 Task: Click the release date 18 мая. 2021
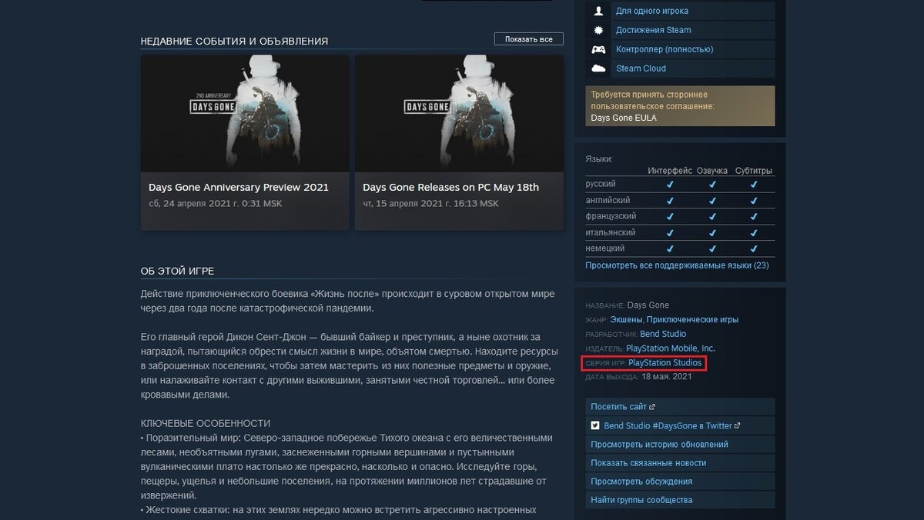click(x=667, y=377)
